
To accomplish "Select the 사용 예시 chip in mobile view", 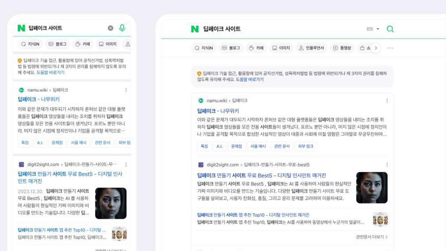I will [x=78, y=143].
